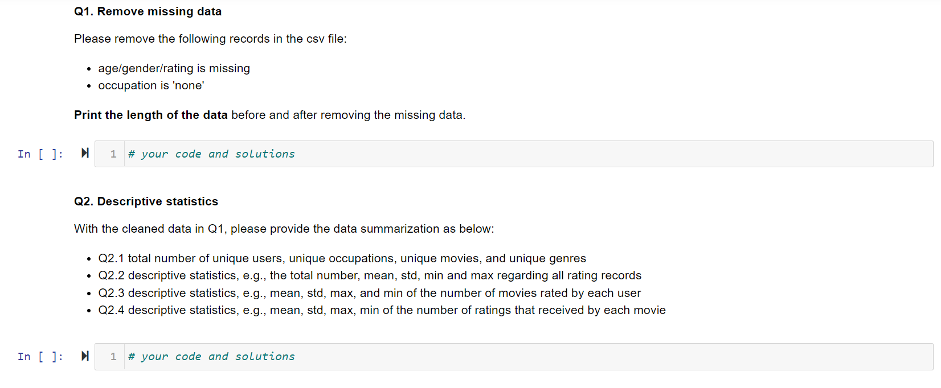Run the Q2 code cell

85,356
